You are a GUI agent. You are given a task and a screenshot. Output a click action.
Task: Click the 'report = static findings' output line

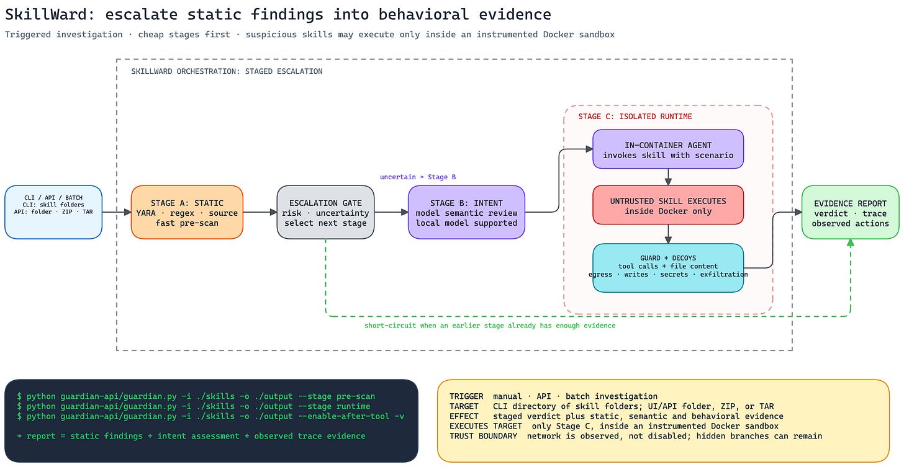(x=191, y=436)
